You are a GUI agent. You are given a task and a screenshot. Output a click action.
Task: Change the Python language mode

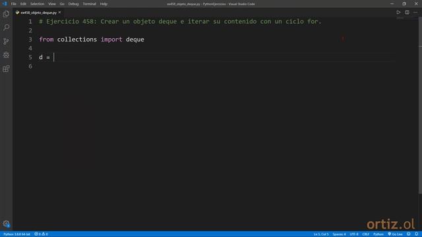pos(378,234)
